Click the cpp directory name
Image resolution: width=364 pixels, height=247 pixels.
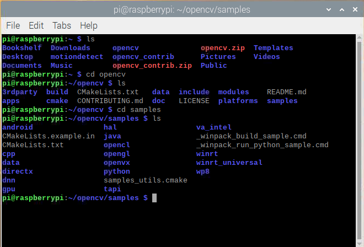click(x=9, y=154)
